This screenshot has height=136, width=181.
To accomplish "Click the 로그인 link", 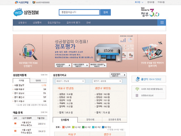I will [x=138, y=2].
